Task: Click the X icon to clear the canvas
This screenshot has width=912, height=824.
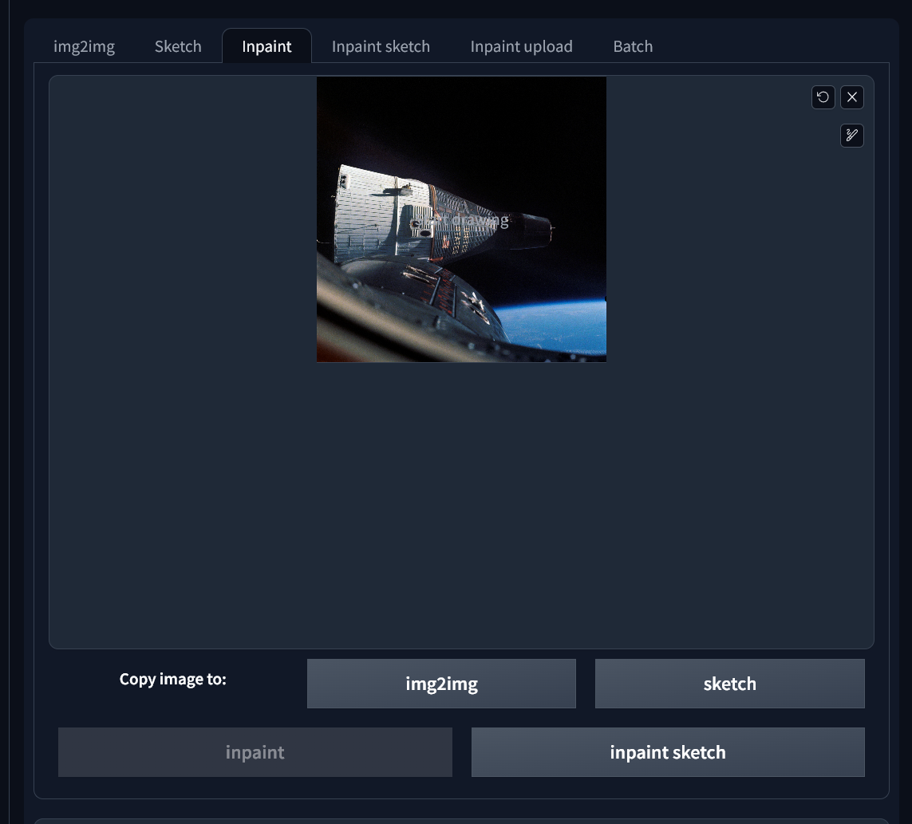Action: click(852, 97)
